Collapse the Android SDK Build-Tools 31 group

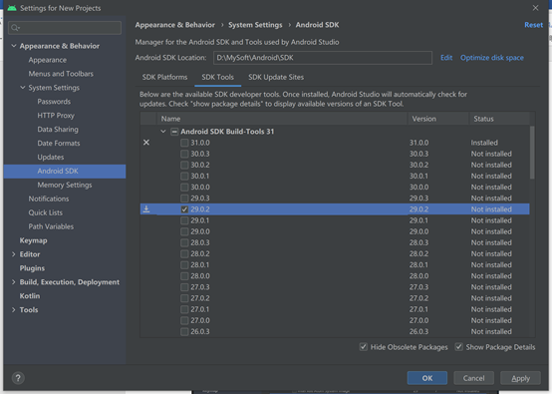click(x=163, y=132)
